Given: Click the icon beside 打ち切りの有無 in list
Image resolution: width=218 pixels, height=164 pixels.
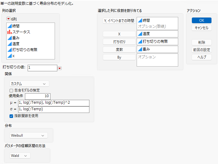Looking at the screenshot, I should pos(10,50).
